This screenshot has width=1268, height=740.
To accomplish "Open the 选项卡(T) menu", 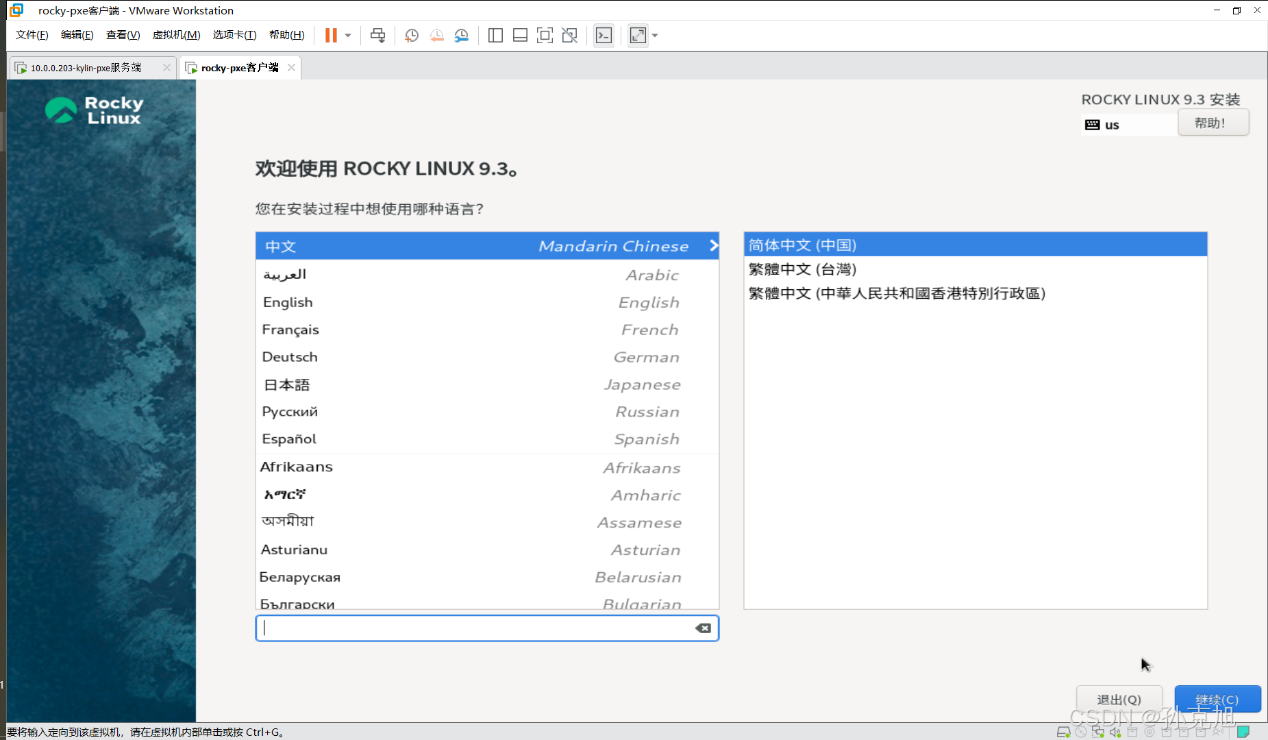I will [234, 35].
